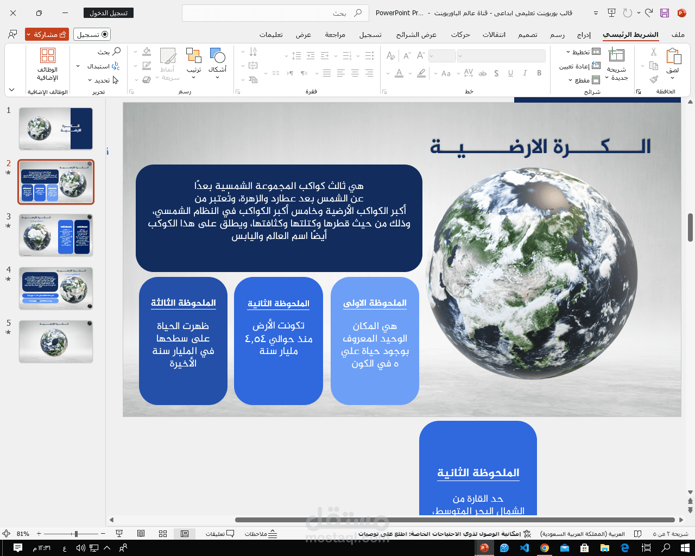The width and height of the screenshot is (695, 556).
Task: Open the Home (الشريط الرئيسي) tab
Action: (630, 35)
